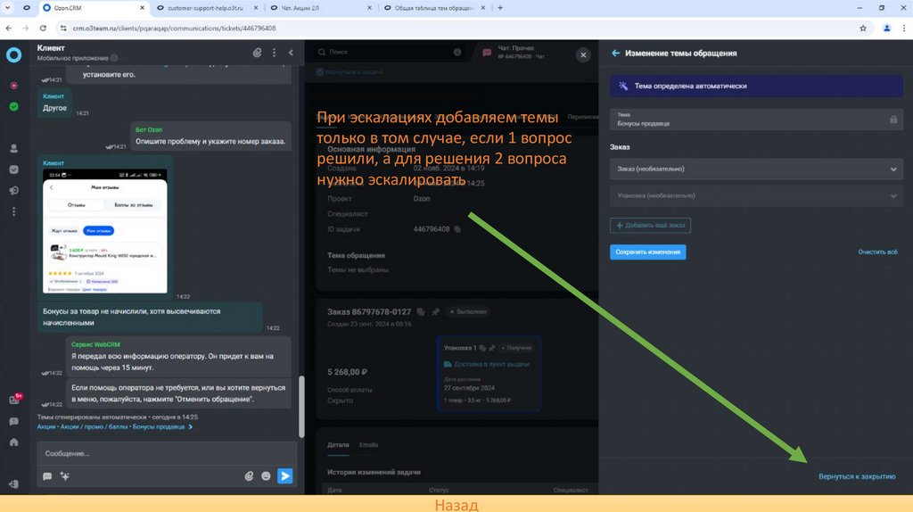Open the Chrome tab list dropdown arrow

coord(7,8)
